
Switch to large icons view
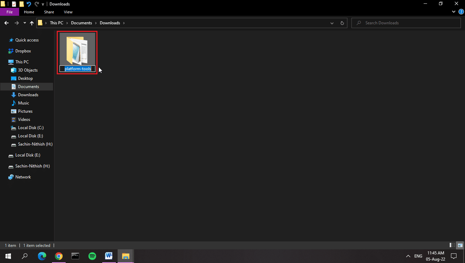[460, 245]
